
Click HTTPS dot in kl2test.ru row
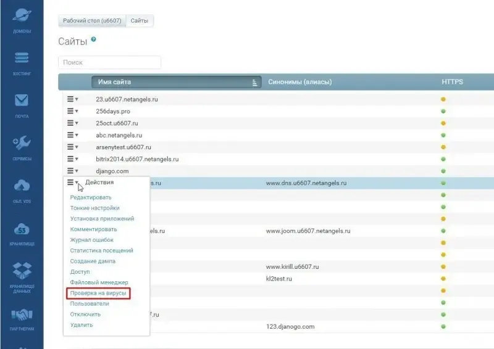coord(443,279)
